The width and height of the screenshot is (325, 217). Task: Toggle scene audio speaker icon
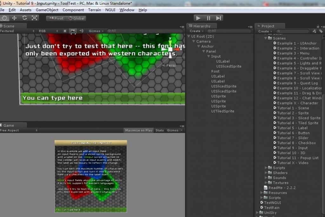[81, 31]
